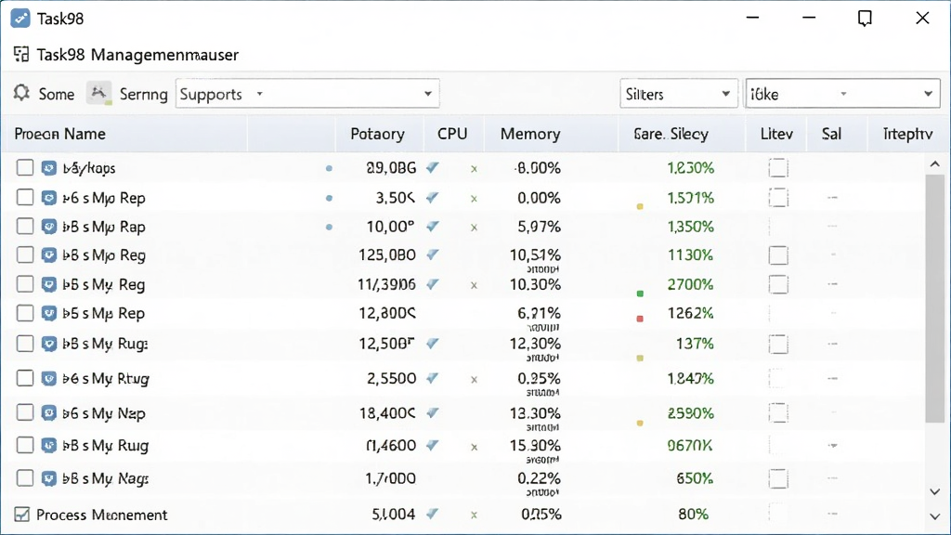
Task: Click the scrollbar up arrow
Action: tap(934, 163)
